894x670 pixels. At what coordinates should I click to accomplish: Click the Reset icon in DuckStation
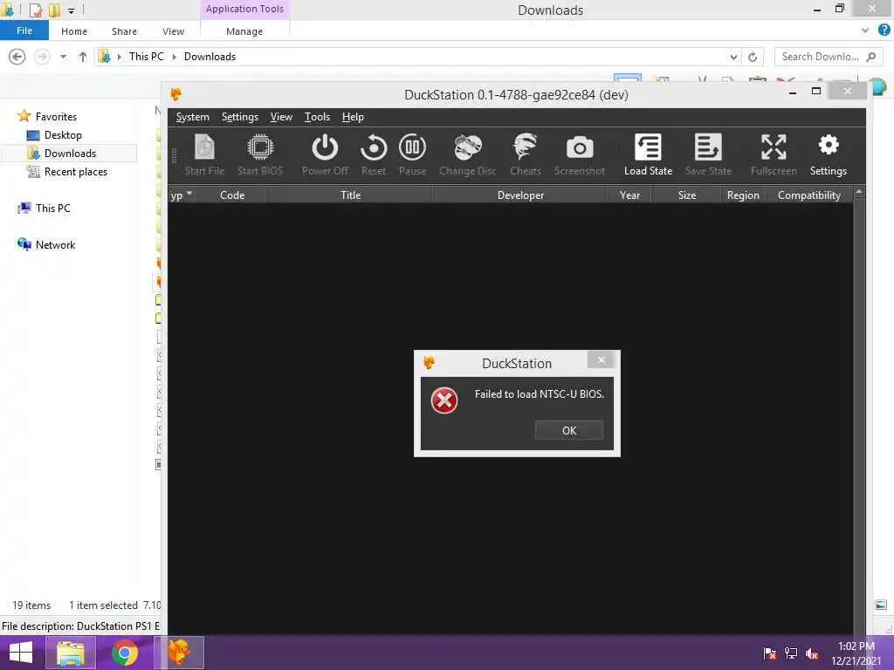374,154
